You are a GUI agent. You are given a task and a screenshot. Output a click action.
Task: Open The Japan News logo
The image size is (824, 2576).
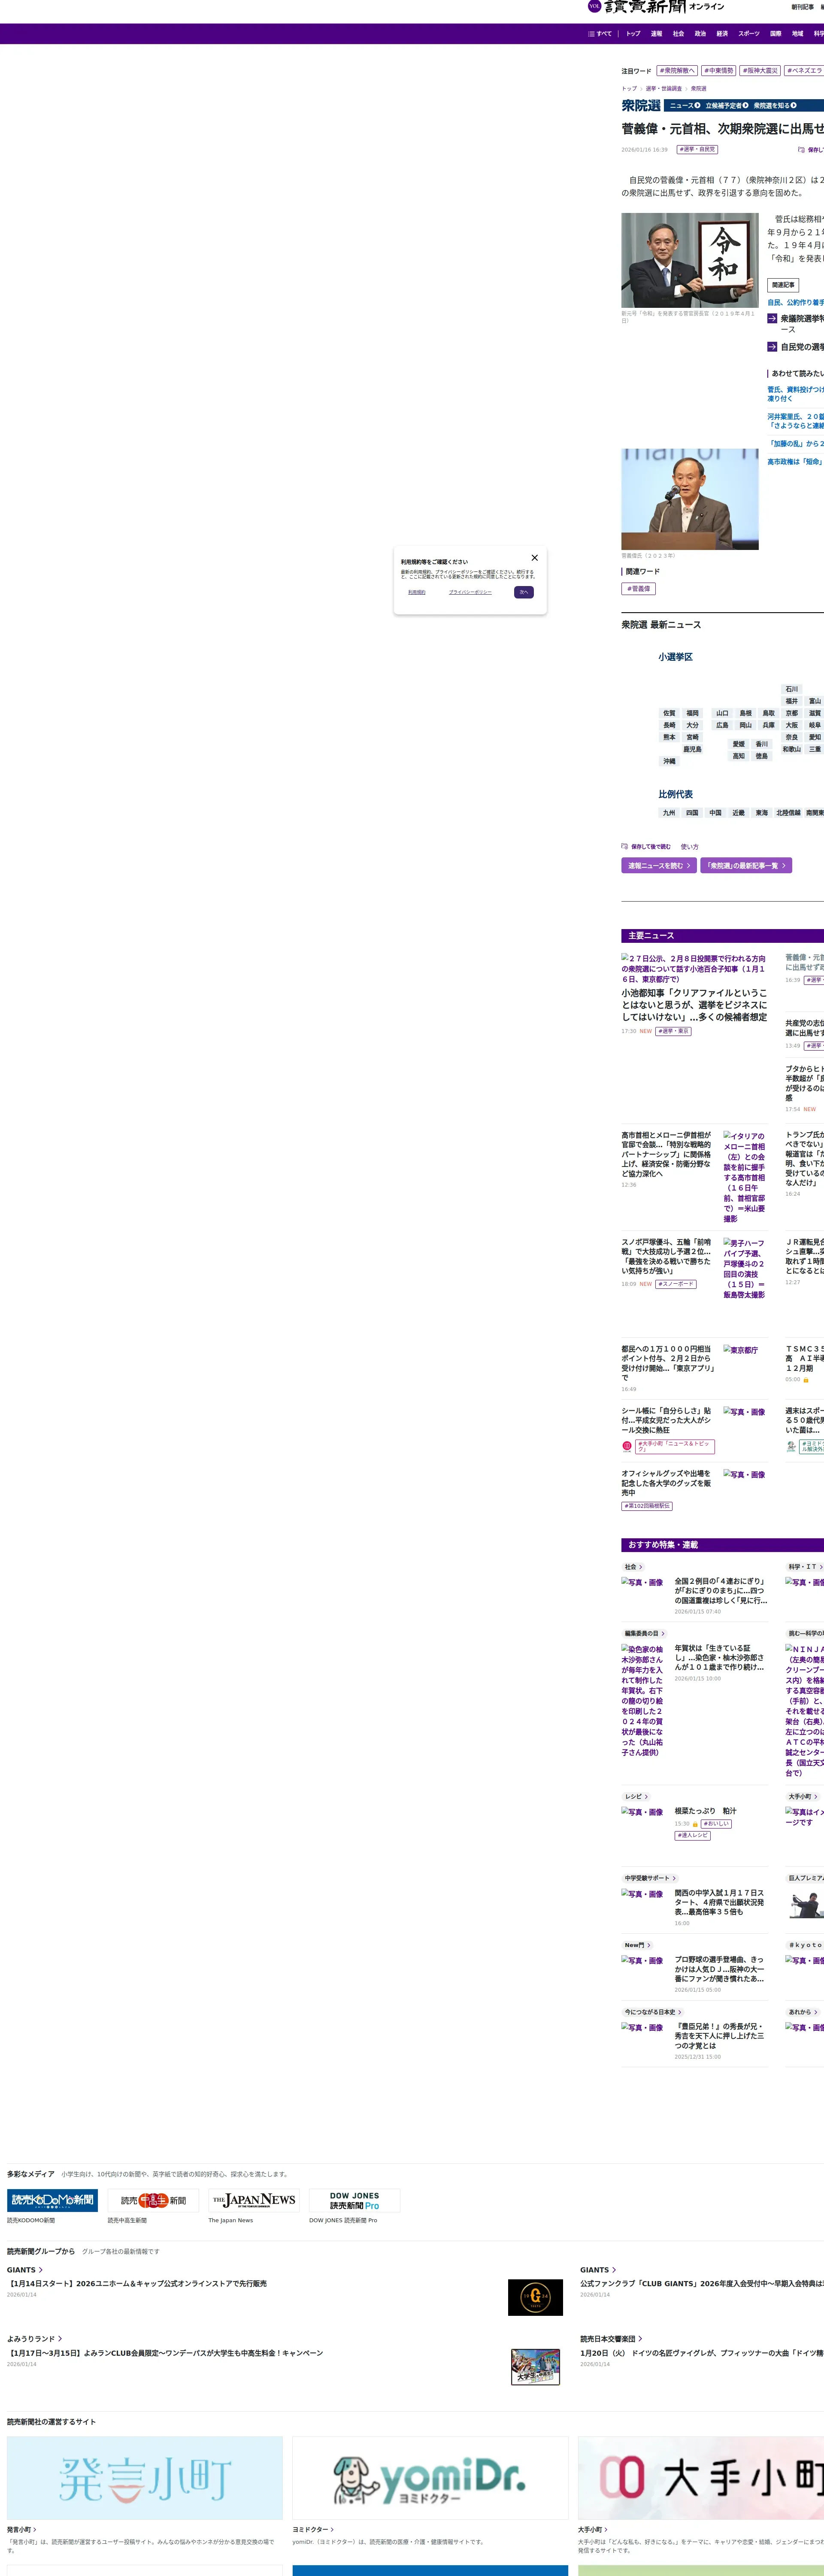click(x=254, y=2200)
